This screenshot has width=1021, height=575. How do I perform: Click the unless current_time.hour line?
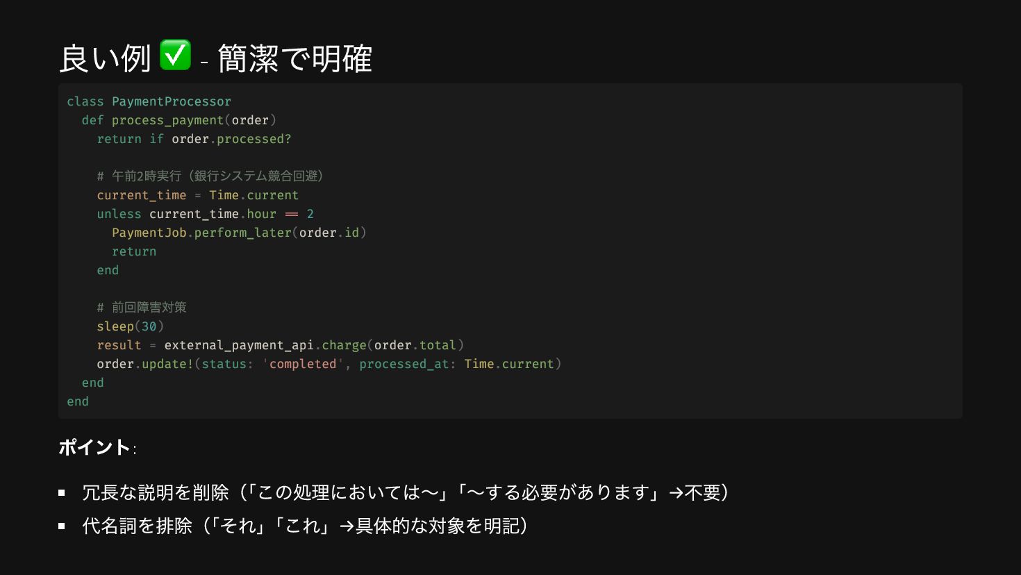click(206, 214)
